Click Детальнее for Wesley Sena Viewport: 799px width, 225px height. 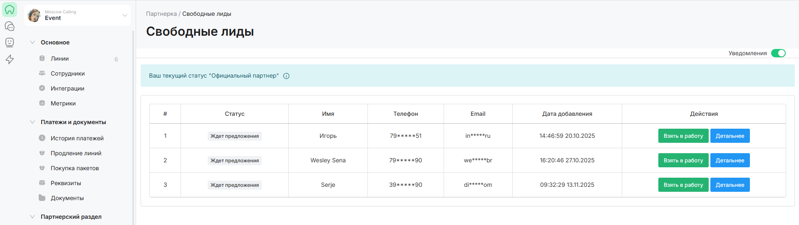pos(730,160)
